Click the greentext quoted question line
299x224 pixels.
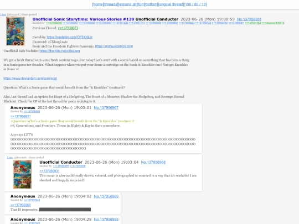(x=73, y=121)
